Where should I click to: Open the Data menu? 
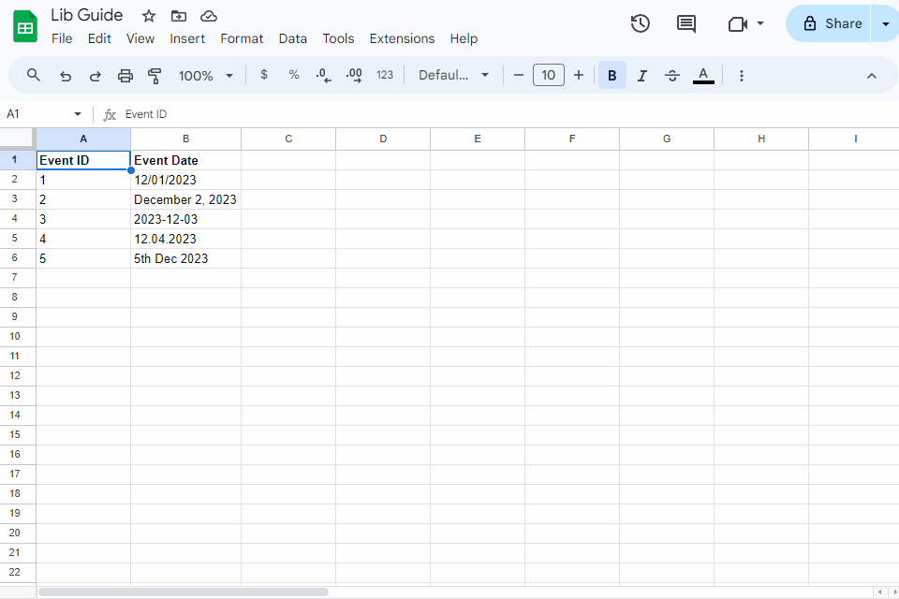[293, 38]
